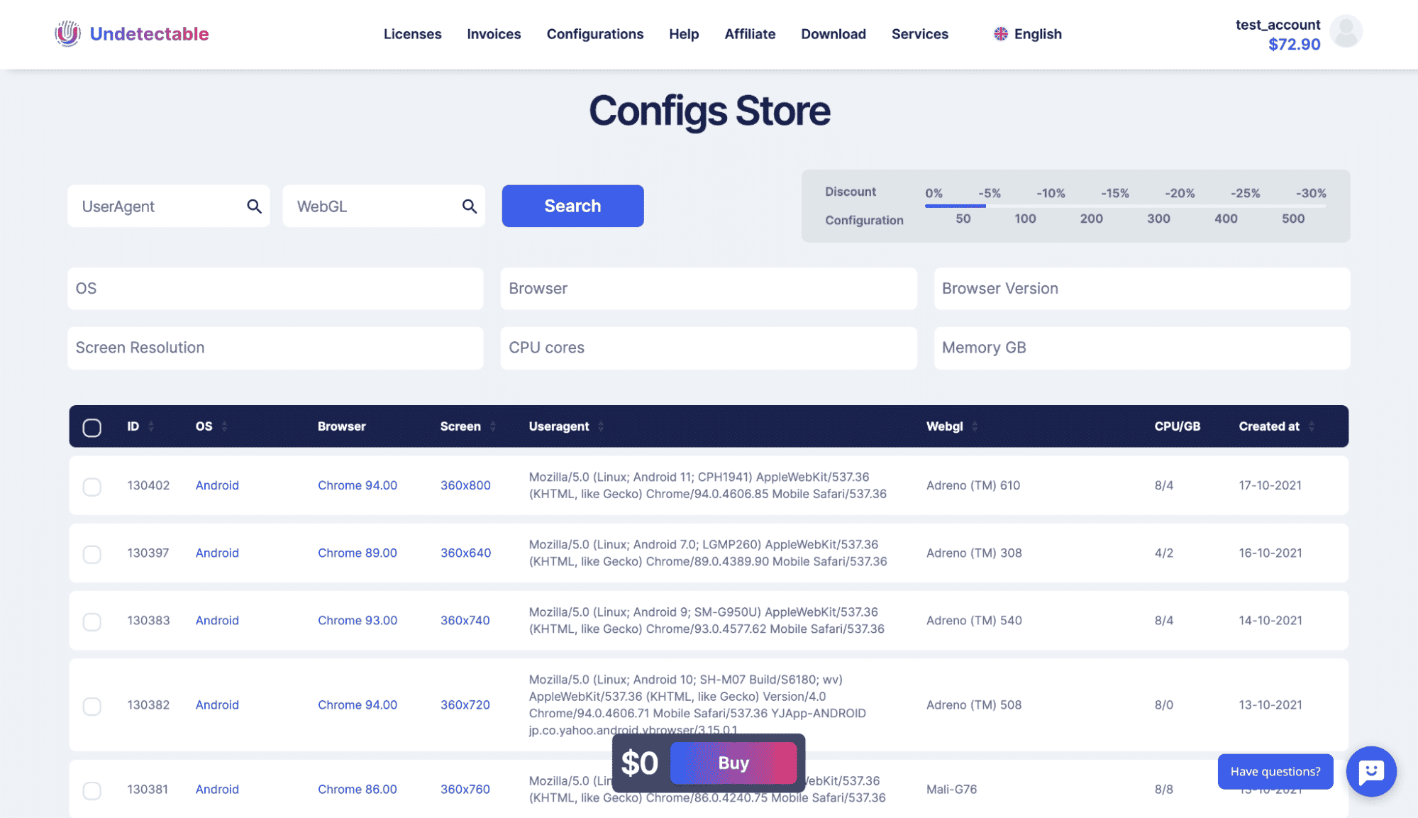Click the Mali-G76 webgl cell
Screen dimensions: 1418x818
(951, 789)
